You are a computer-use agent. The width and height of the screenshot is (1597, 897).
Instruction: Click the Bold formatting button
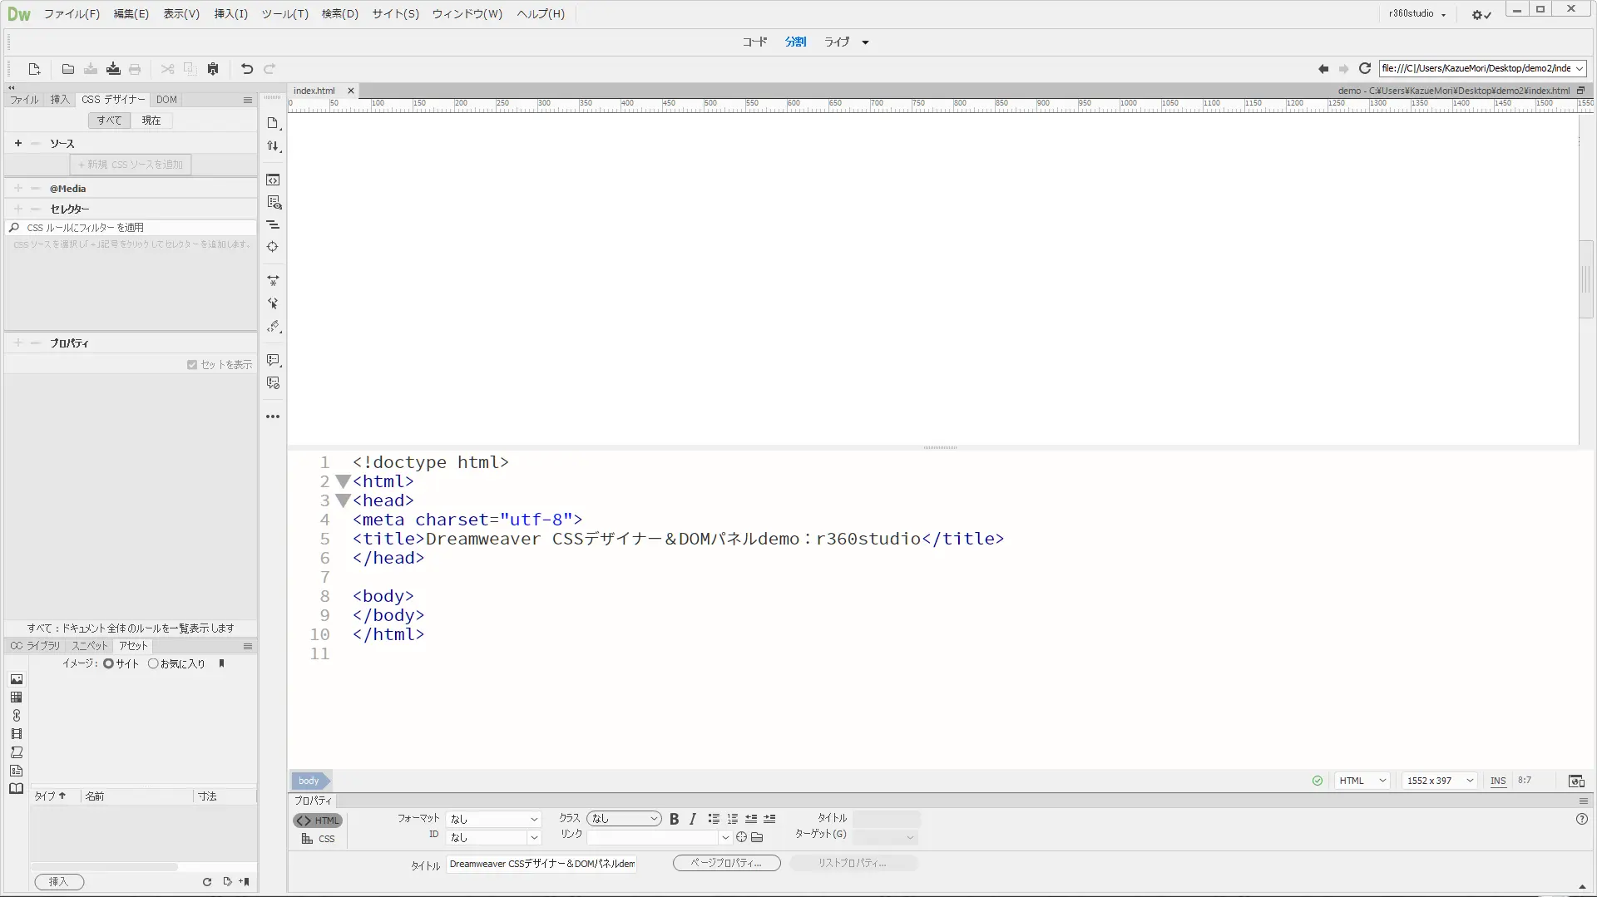click(674, 819)
